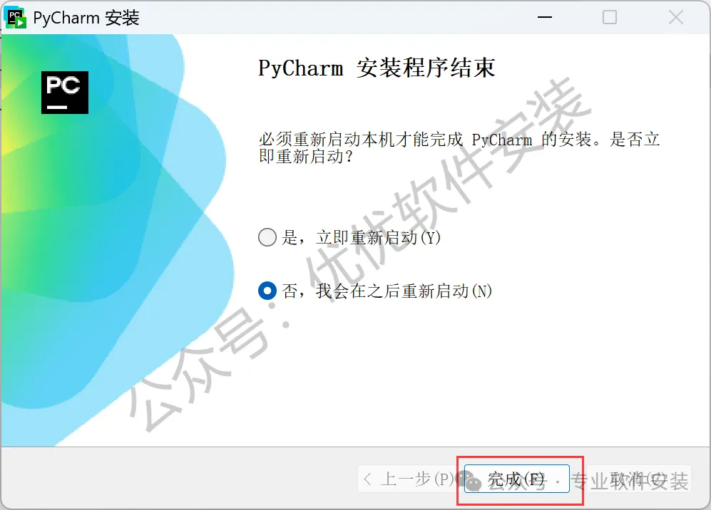Click the back chevron on 上一步 button
Viewport: 711px width, 510px height.
click(x=368, y=479)
